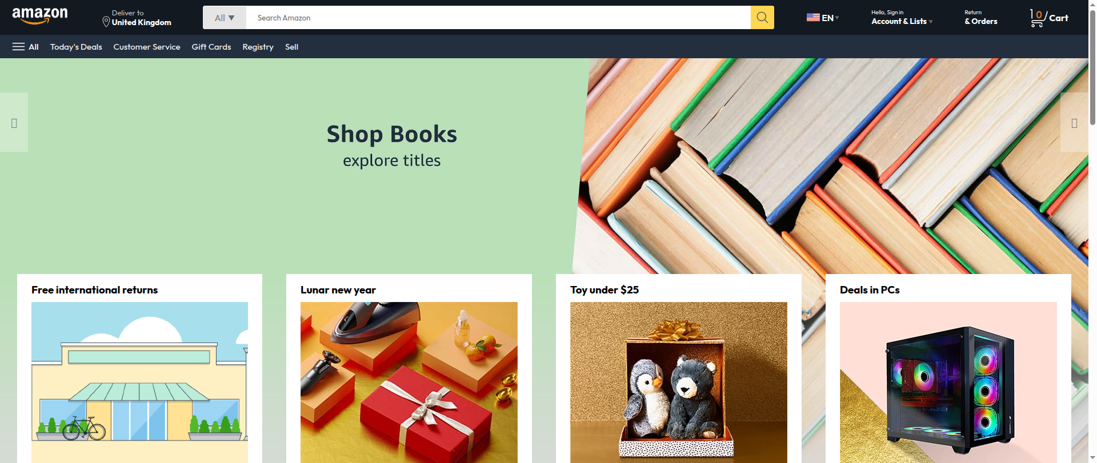This screenshot has height=463, width=1097.
Task: Click the page vertical scrollbar
Action: pyautogui.click(x=1092, y=231)
